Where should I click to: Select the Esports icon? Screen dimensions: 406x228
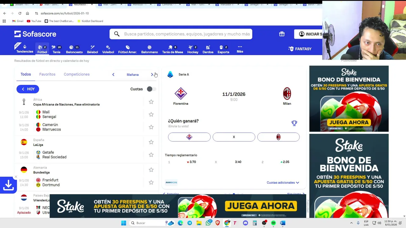pyautogui.click(x=221, y=47)
